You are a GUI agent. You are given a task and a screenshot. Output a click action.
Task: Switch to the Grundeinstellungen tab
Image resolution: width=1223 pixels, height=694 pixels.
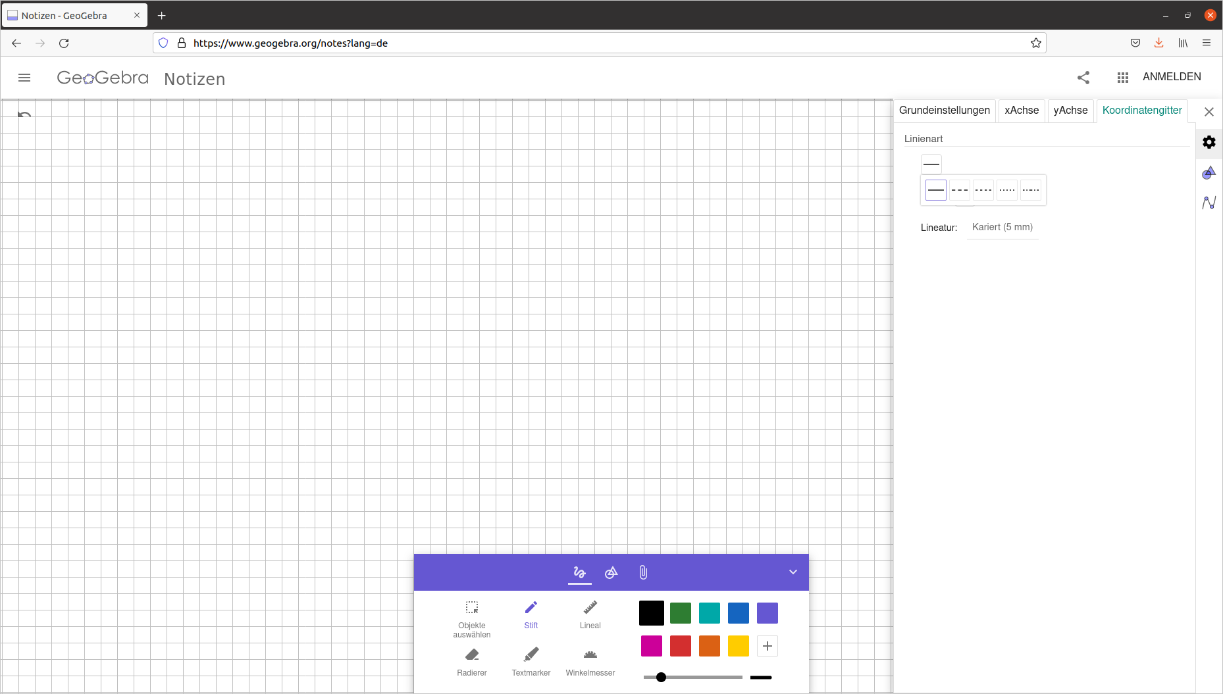945,111
